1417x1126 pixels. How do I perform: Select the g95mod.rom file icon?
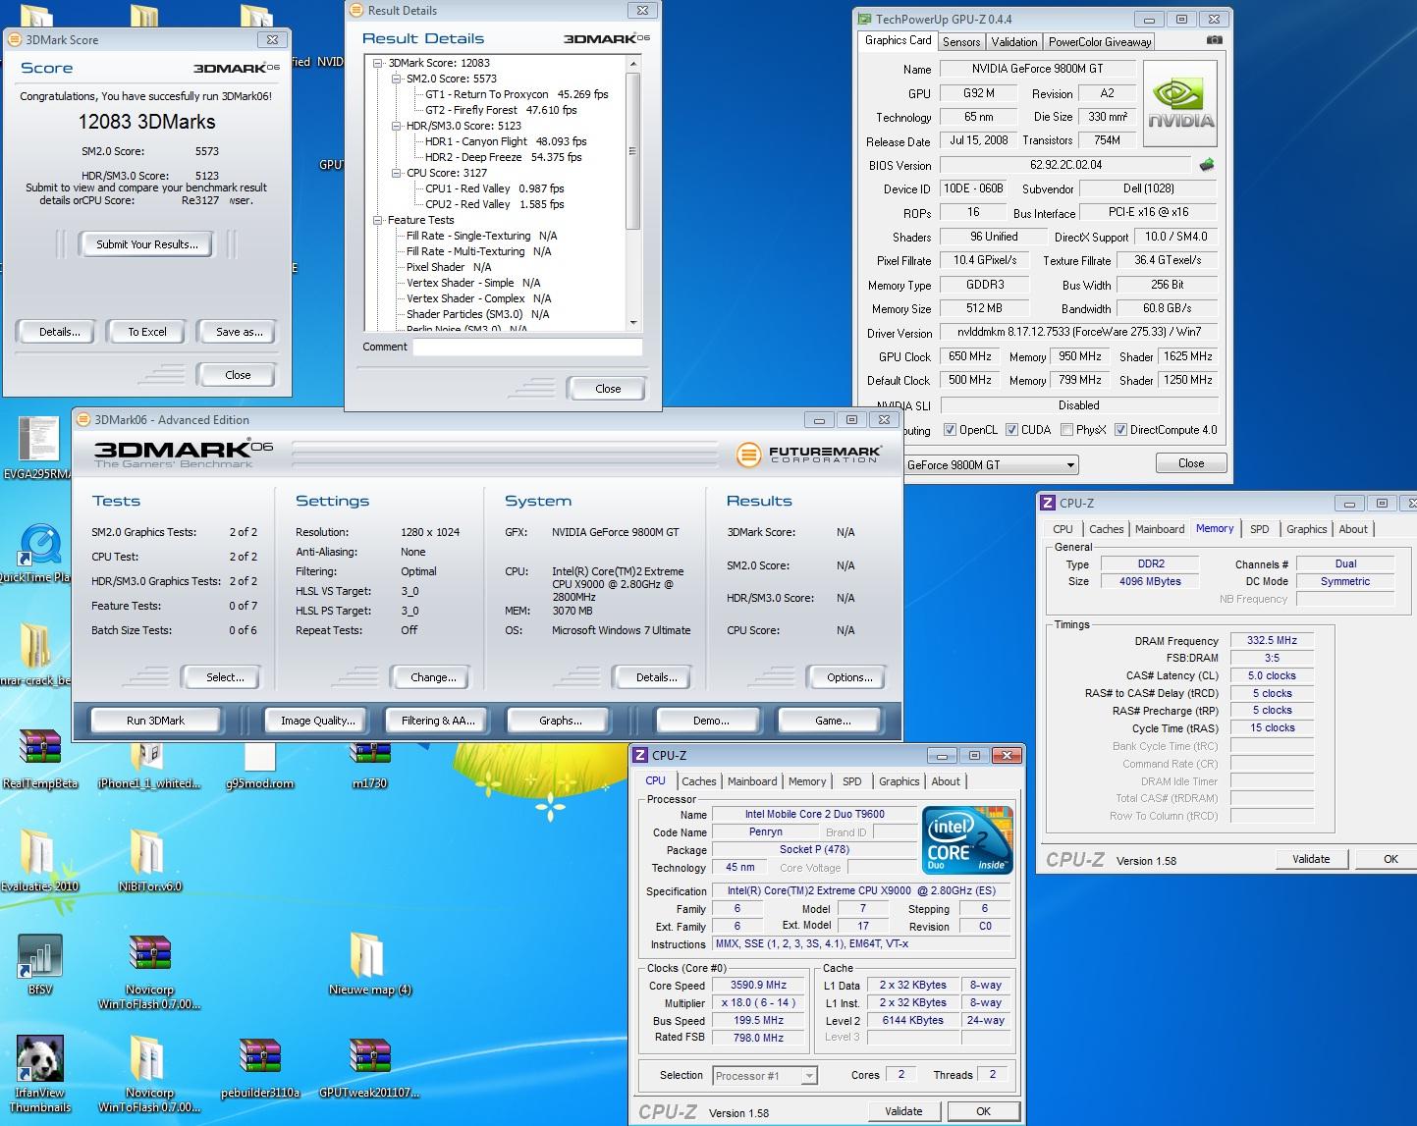[259, 756]
